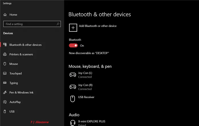The height and width of the screenshot is (126, 199).
Task: Open USB settings
Action: coord(12,112)
